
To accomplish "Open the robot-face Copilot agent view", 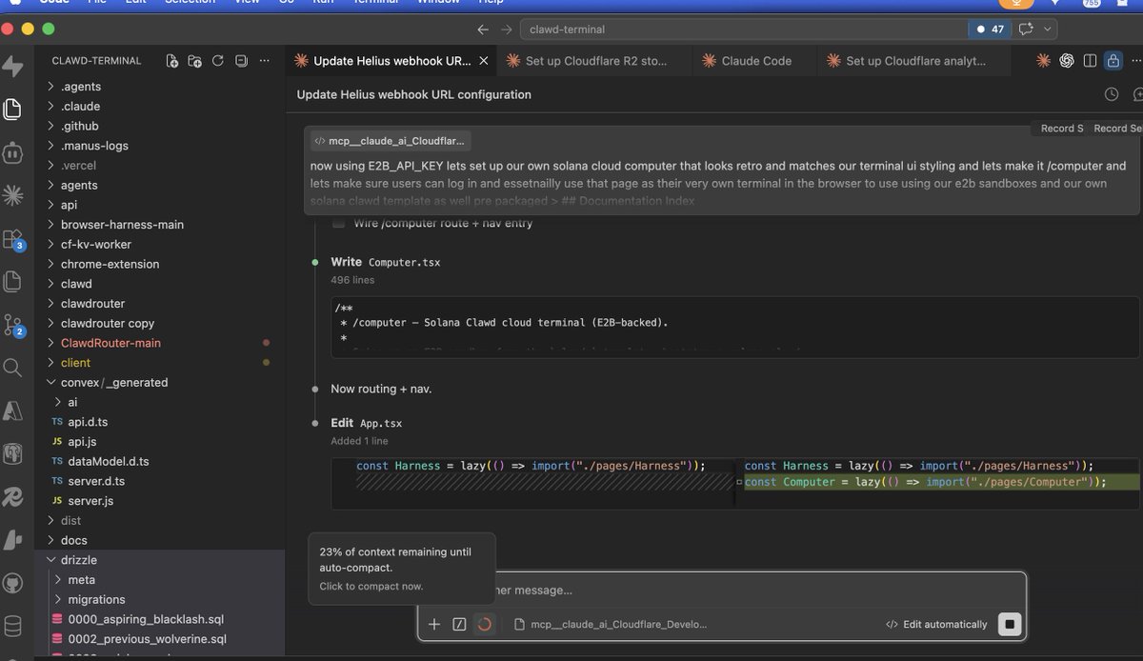I will tap(12, 152).
